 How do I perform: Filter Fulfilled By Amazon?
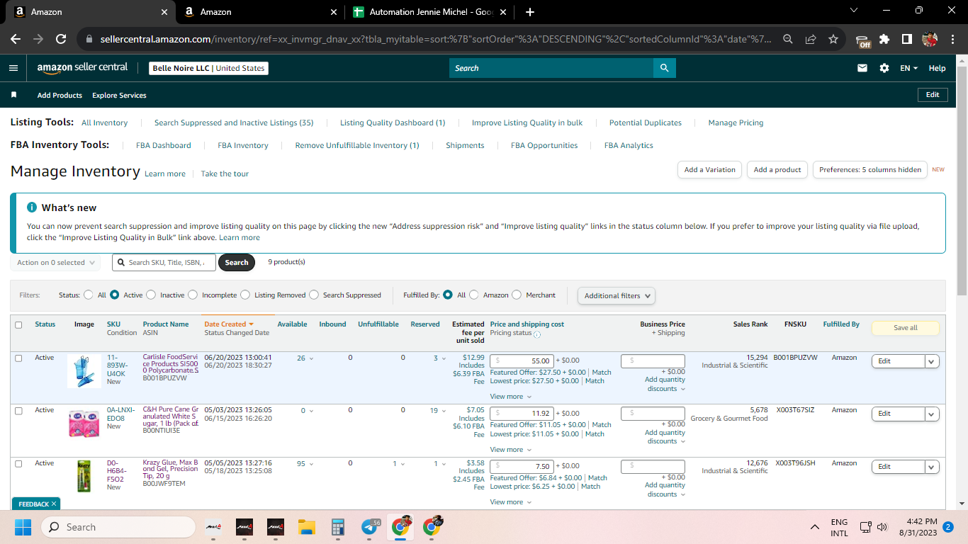point(474,295)
